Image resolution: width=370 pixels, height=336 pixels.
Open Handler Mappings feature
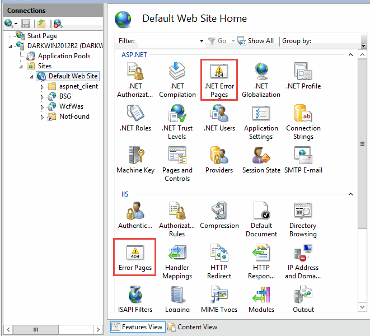coord(177,261)
